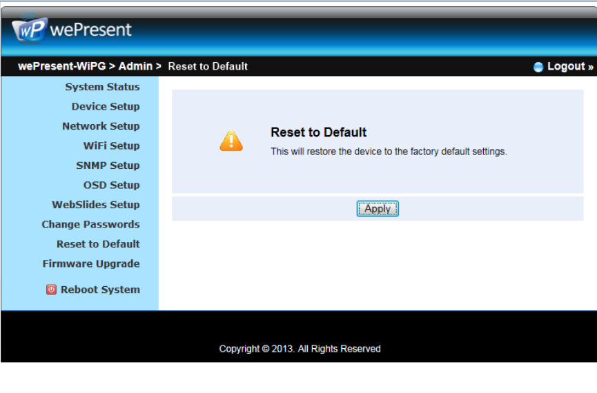Open WebSlides Setup page
The width and height of the screenshot is (597, 393).
tap(96, 205)
